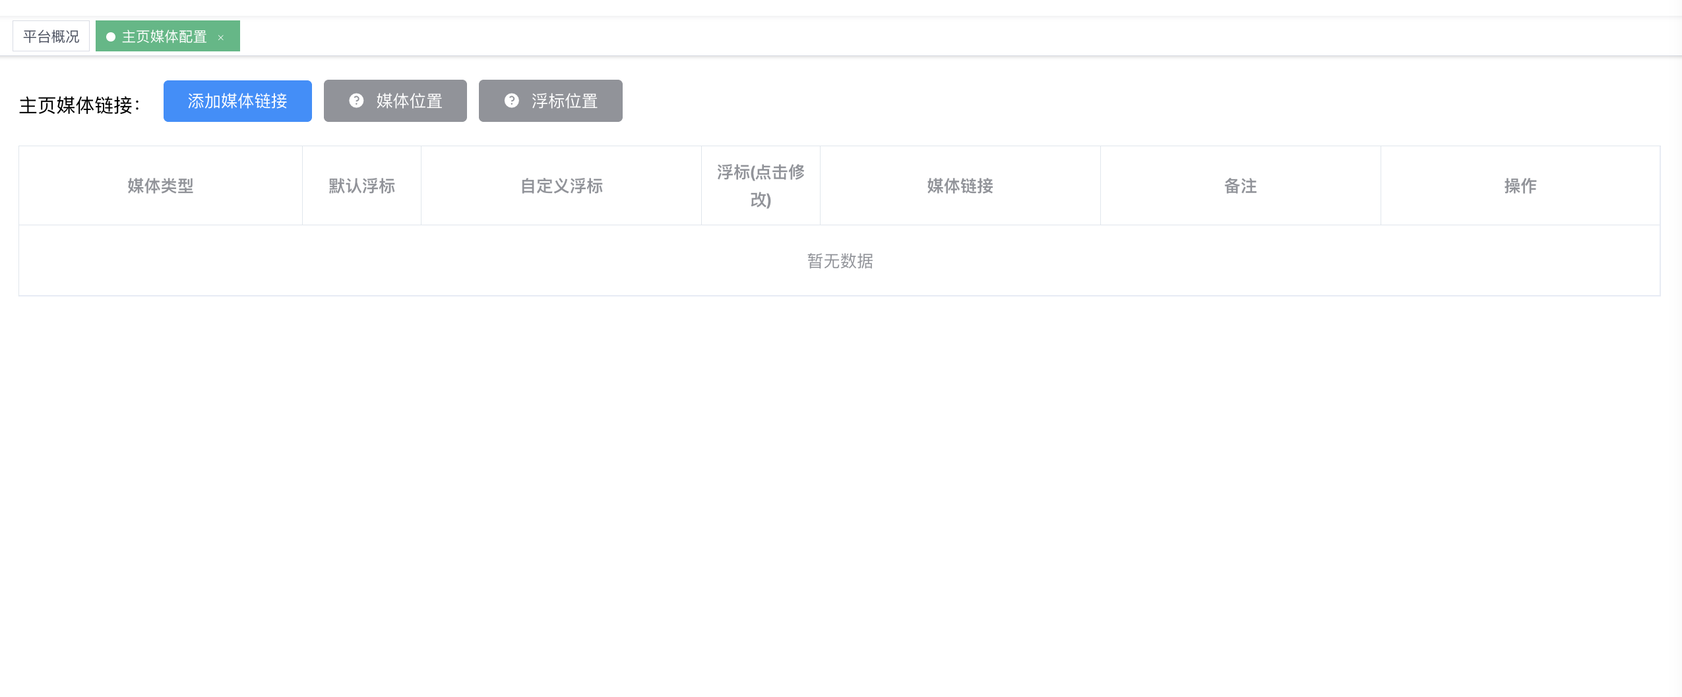Click the 媒体类型 column header
This screenshot has width=1682, height=697.
click(x=160, y=186)
